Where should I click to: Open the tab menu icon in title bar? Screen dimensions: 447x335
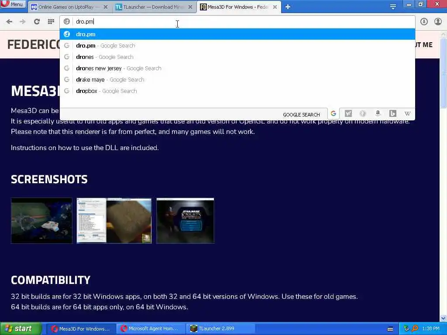point(393,7)
